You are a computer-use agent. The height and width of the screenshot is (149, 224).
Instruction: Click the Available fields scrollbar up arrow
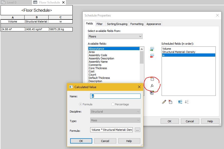tap(142, 49)
